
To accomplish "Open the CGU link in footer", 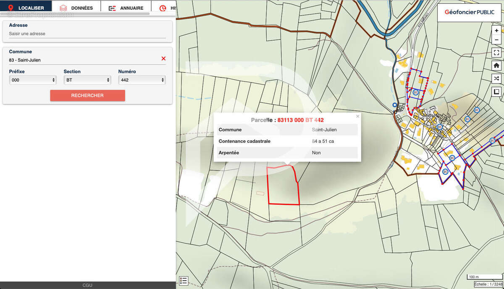I will [87, 285].
